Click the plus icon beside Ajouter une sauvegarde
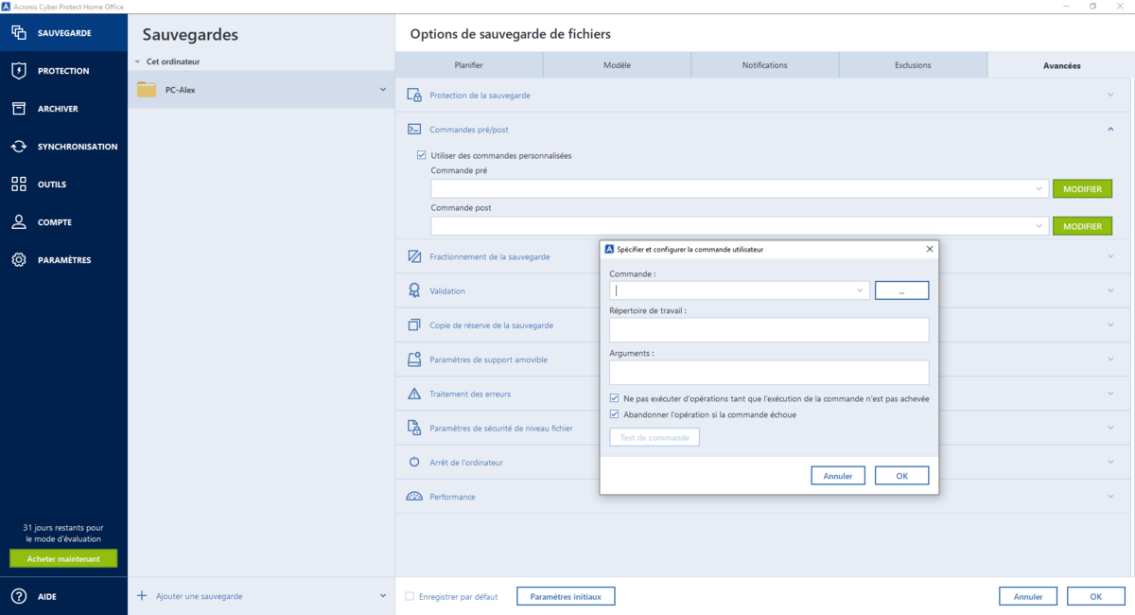Viewport: 1135px width, 615px height. click(142, 596)
